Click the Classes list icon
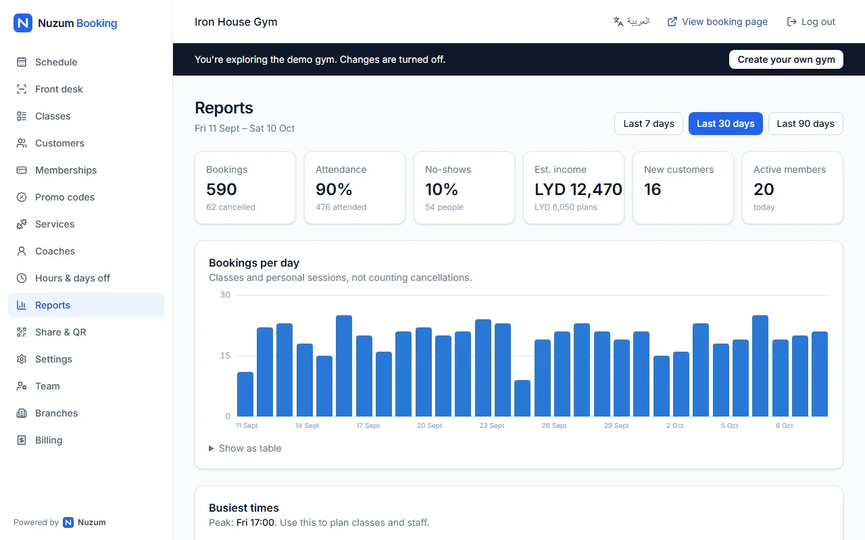865x540 pixels. [22, 116]
